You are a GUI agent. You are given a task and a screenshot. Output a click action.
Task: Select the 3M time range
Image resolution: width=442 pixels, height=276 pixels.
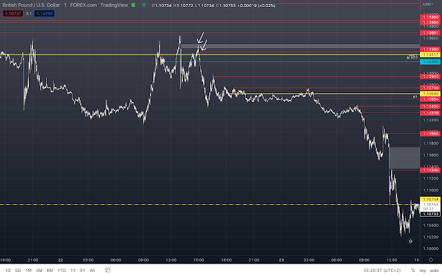pyautogui.click(x=39, y=270)
